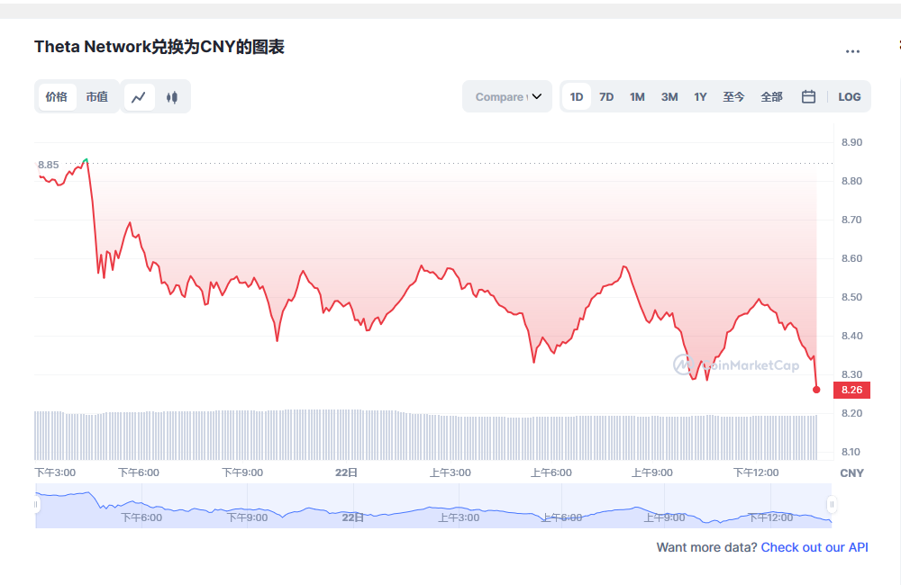Click the green peak marker on the line

pyautogui.click(x=86, y=159)
